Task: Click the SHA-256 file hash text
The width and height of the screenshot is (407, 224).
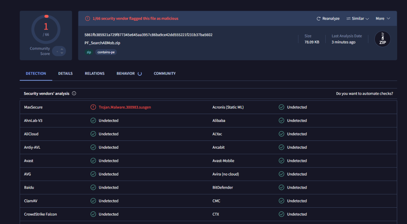Action: pos(148,35)
